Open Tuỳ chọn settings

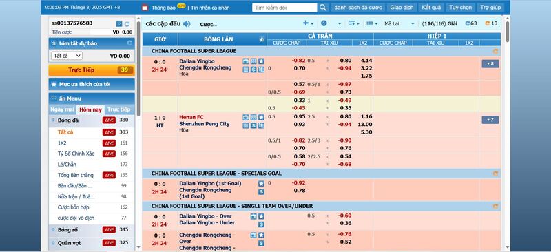(460, 8)
